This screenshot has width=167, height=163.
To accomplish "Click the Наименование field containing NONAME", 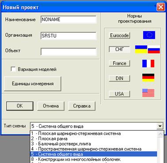I will coord(68,19).
